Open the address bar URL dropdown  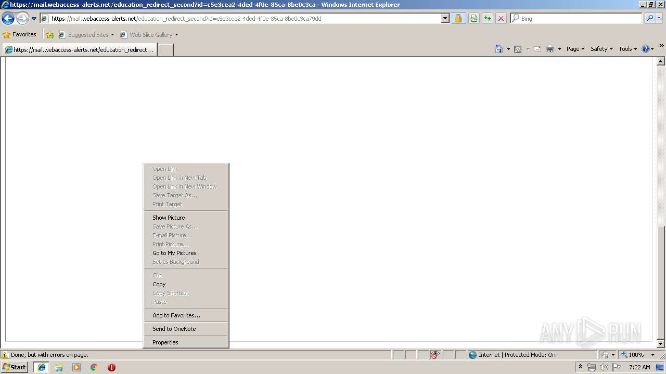(x=445, y=19)
